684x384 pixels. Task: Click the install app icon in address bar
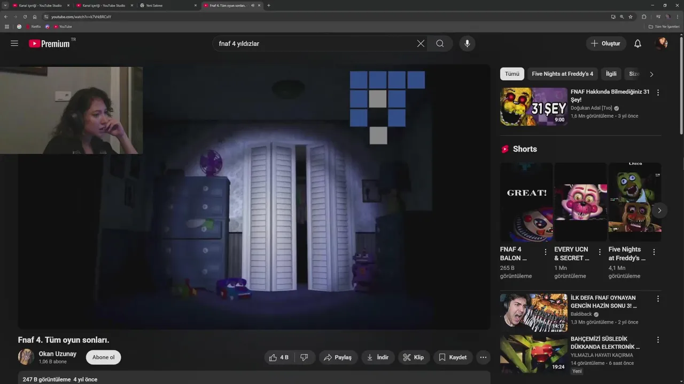coord(613,17)
